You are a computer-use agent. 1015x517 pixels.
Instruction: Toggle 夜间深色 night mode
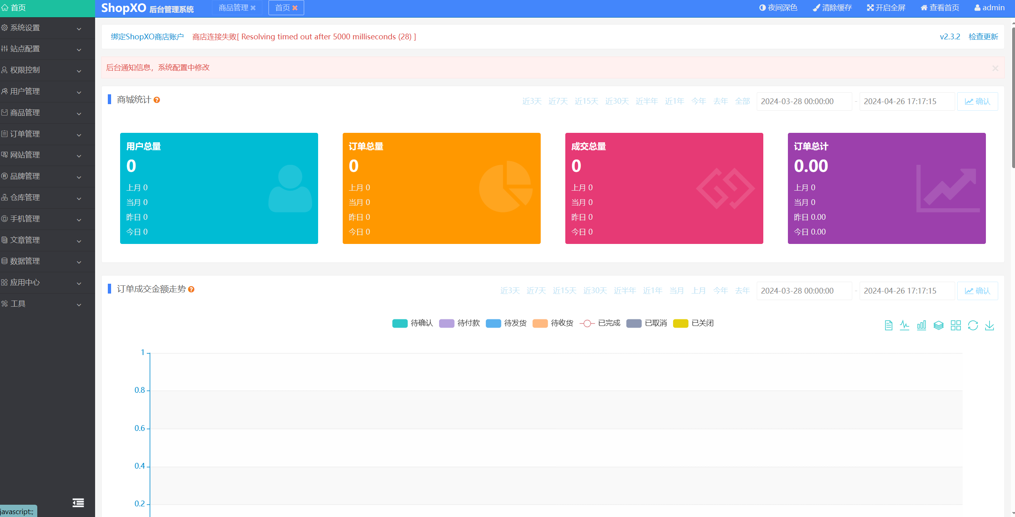[778, 8]
